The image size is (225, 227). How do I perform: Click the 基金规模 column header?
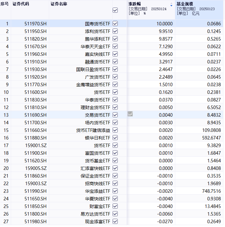pos(185,4)
